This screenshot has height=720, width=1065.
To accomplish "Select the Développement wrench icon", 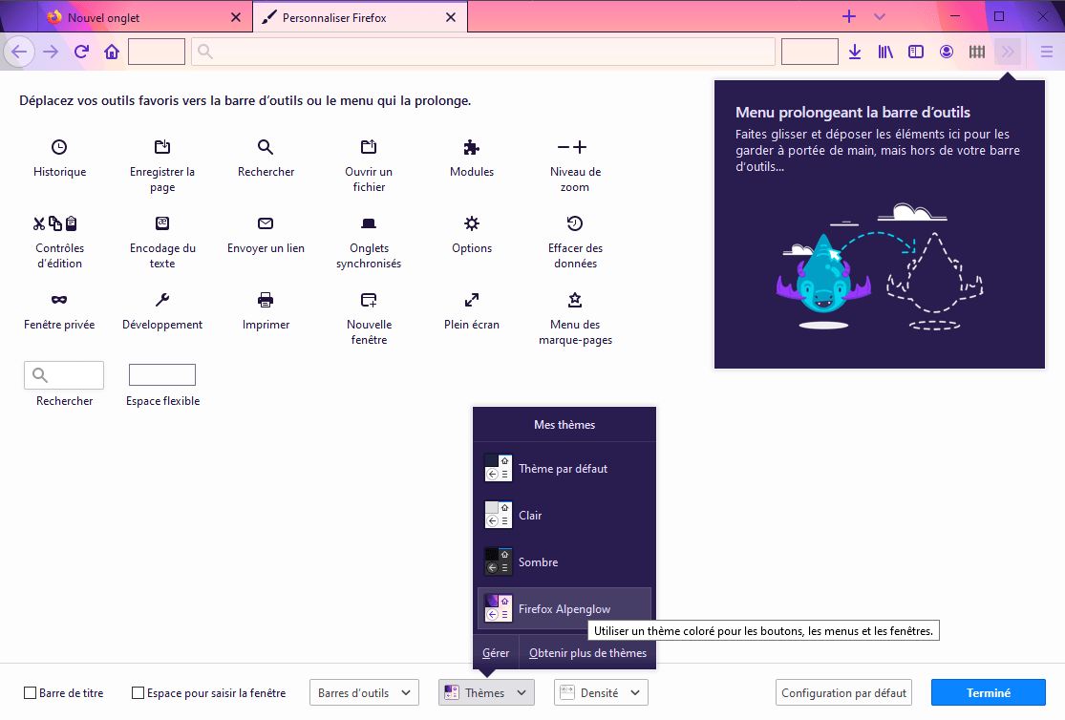I will pyautogui.click(x=162, y=300).
